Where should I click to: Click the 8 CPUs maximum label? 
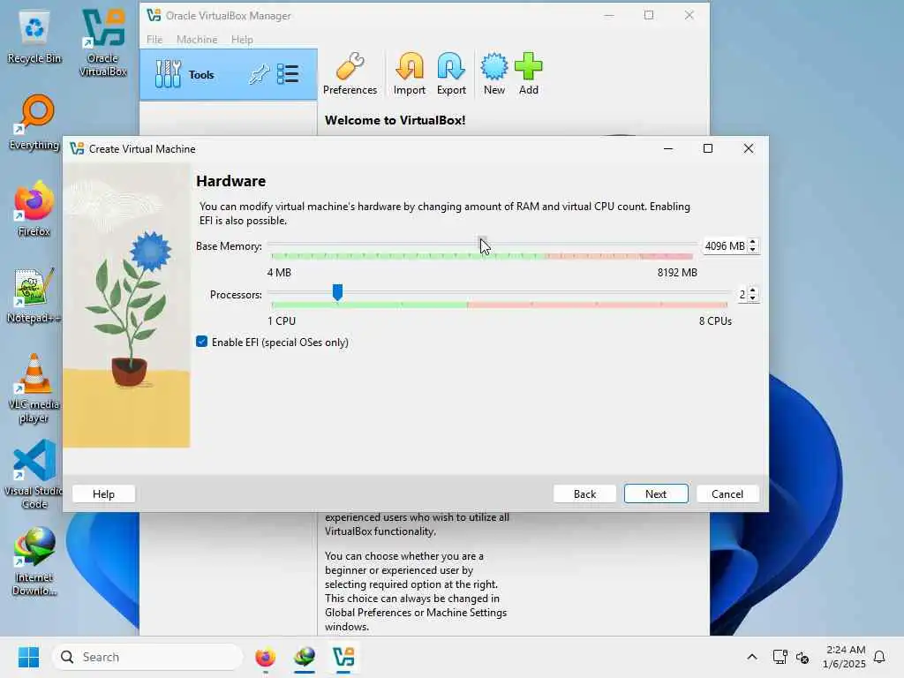pyautogui.click(x=715, y=321)
